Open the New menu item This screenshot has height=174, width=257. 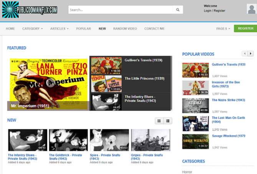click(x=102, y=29)
